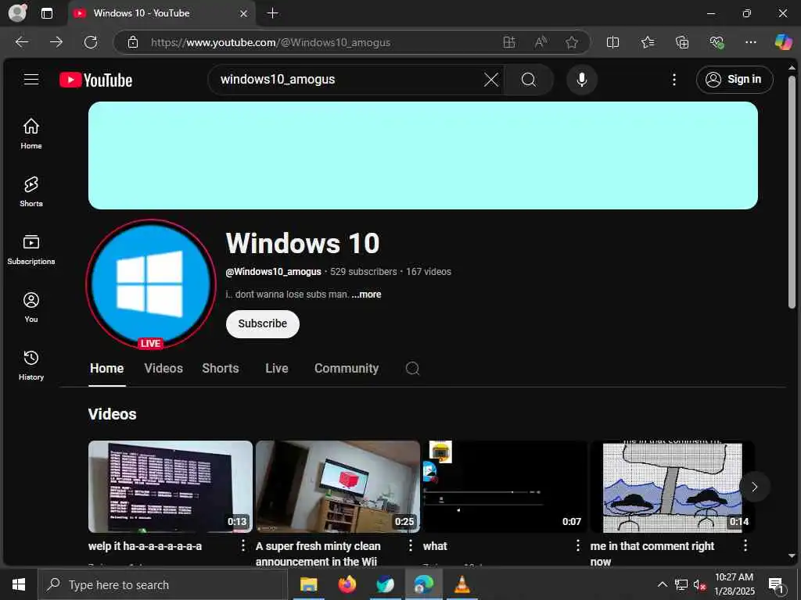Open Collections in Edge

coord(682,42)
